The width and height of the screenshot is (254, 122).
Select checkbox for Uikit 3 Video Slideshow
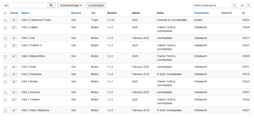click(x=5, y=111)
